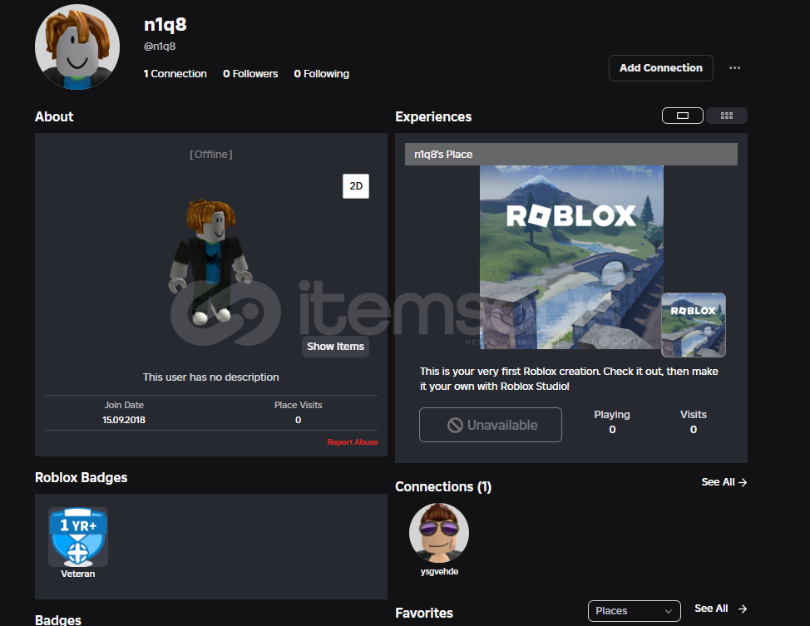This screenshot has width=810, height=626.
Task: Click the experience Visits label
Action: (x=694, y=415)
